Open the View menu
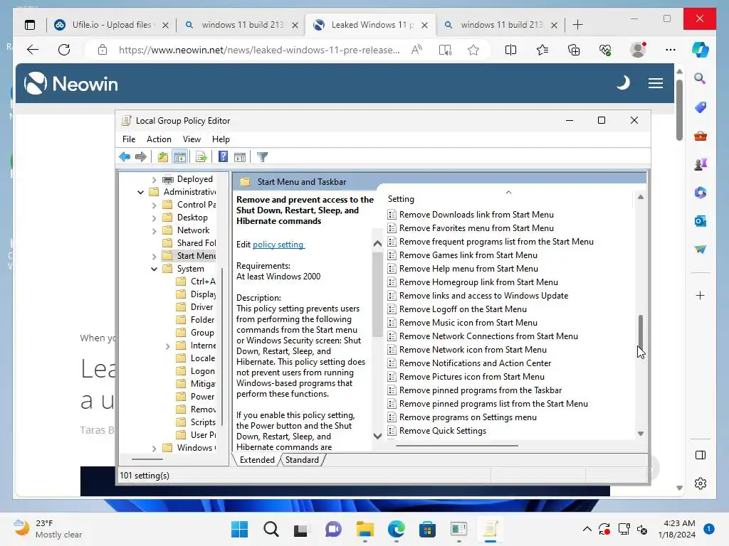This screenshot has height=546, width=729. pos(192,139)
